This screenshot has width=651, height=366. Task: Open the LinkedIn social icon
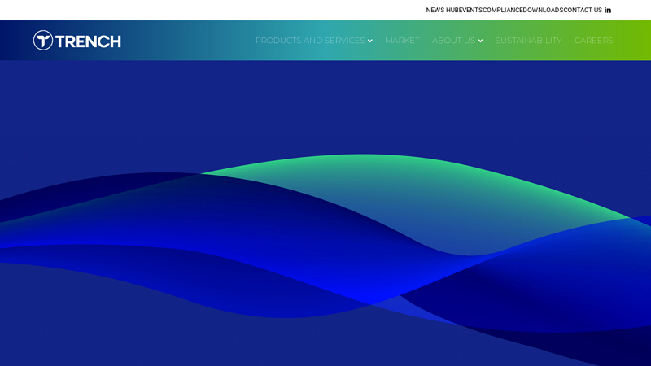coord(607,10)
